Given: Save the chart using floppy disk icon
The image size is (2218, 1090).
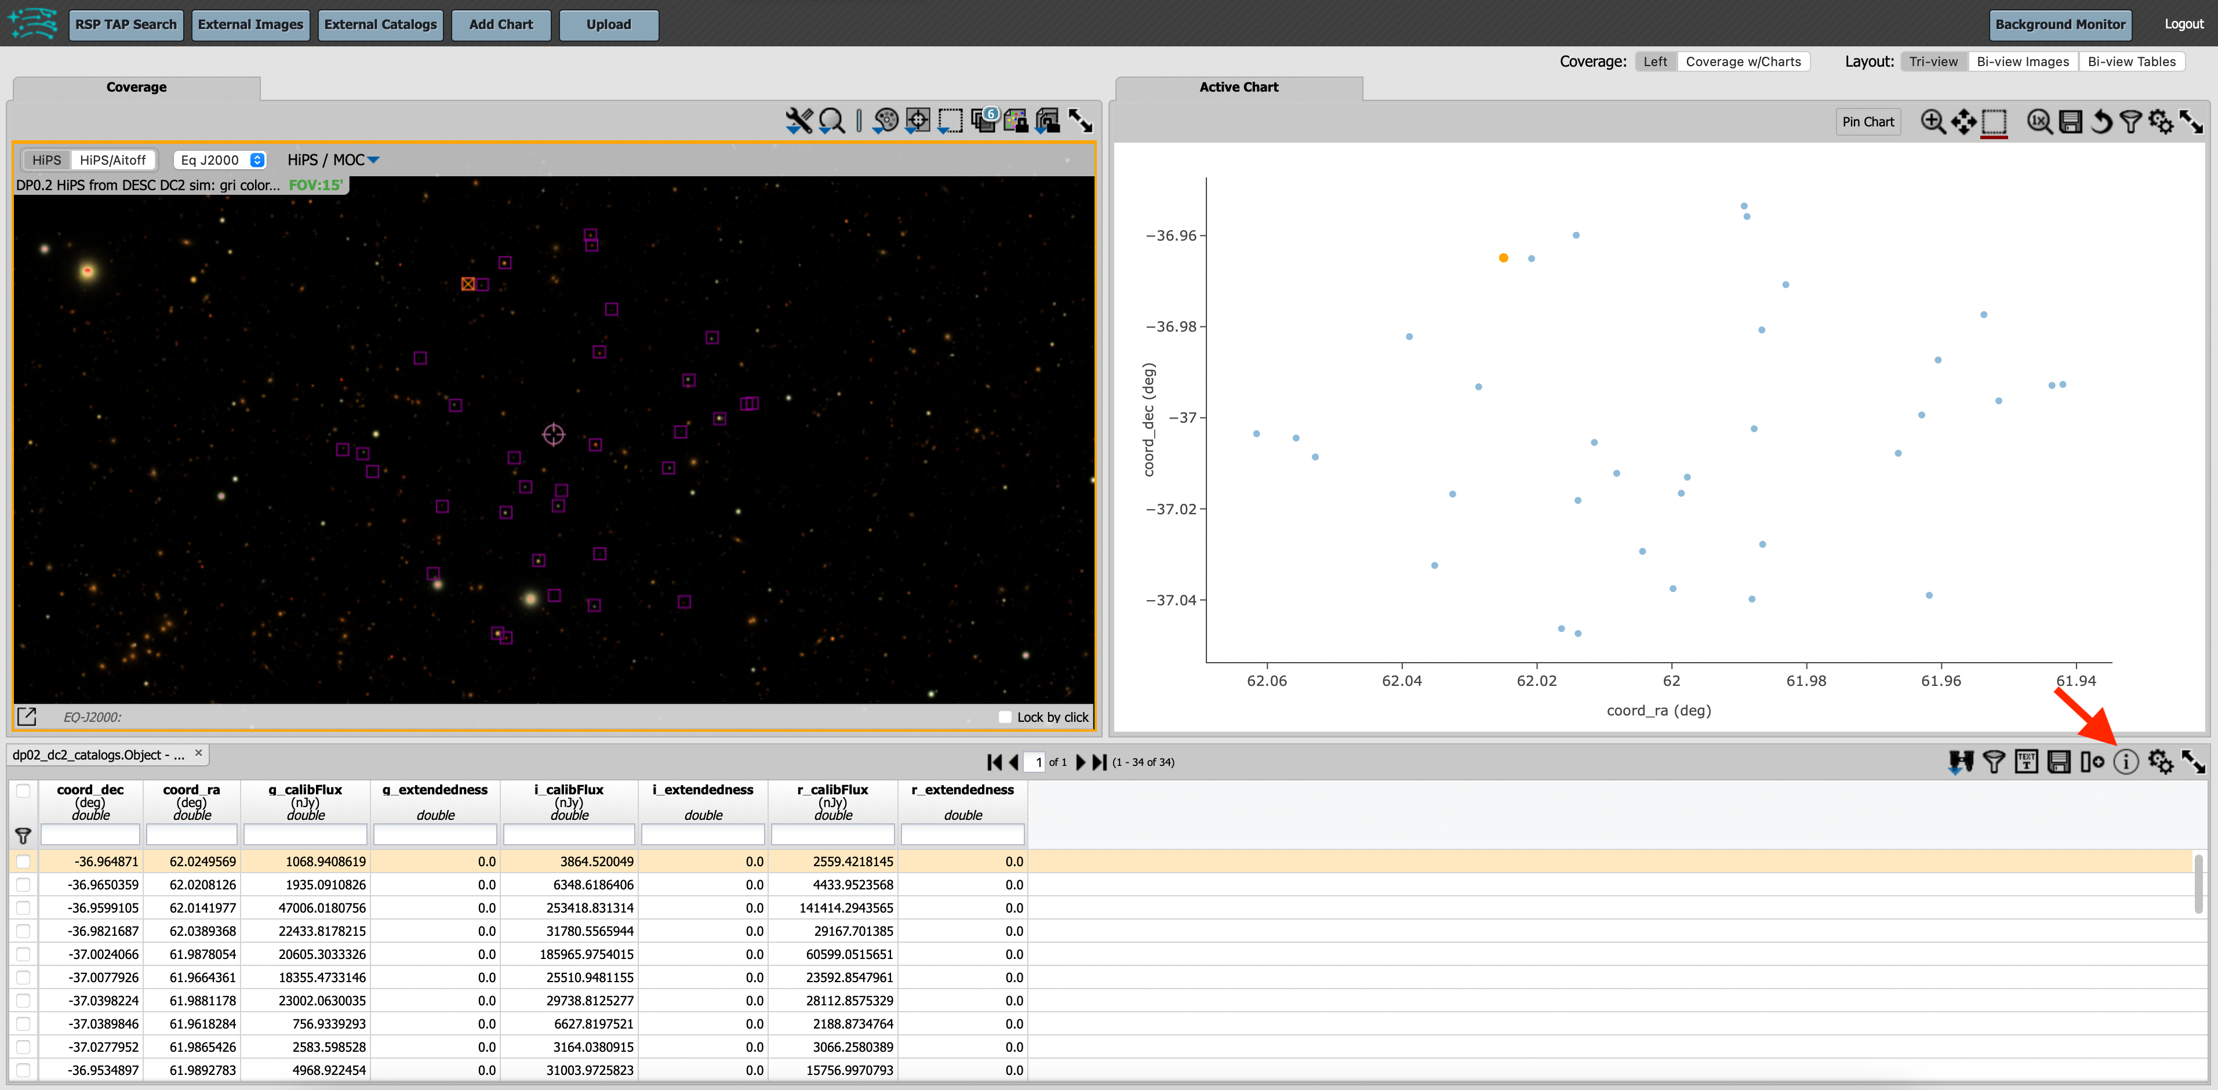Looking at the screenshot, I should point(2070,121).
